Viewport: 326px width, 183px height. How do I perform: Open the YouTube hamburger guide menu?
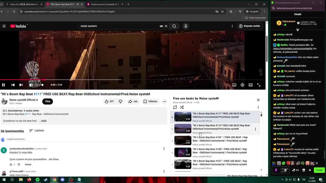(x=4, y=26)
